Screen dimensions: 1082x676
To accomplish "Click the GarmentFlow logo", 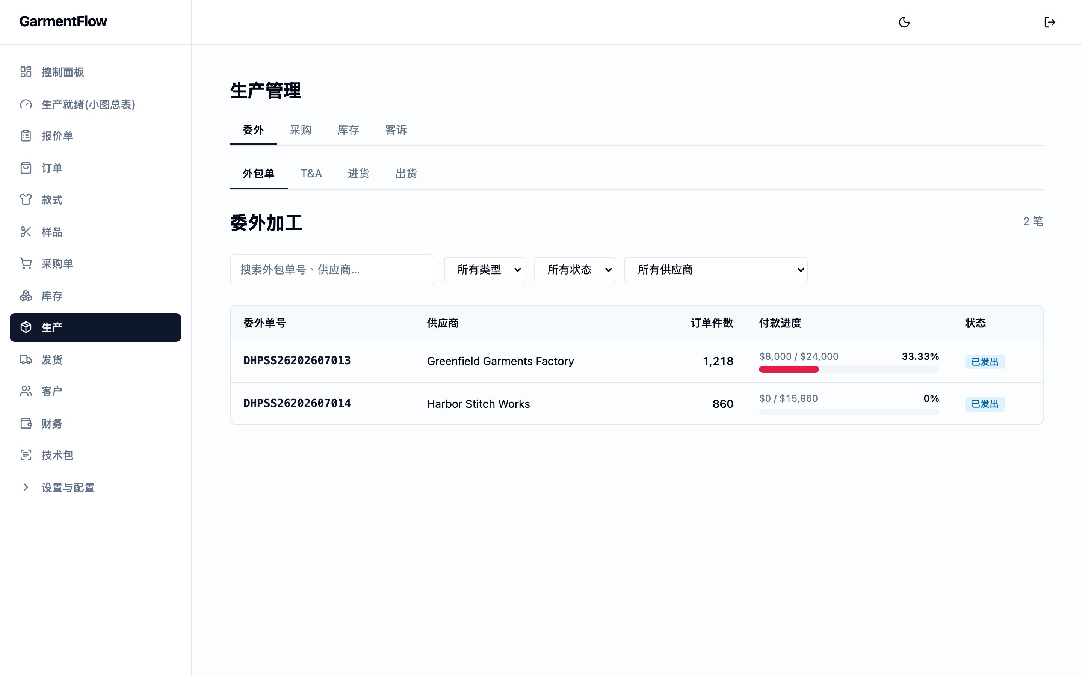I will (x=63, y=21).
